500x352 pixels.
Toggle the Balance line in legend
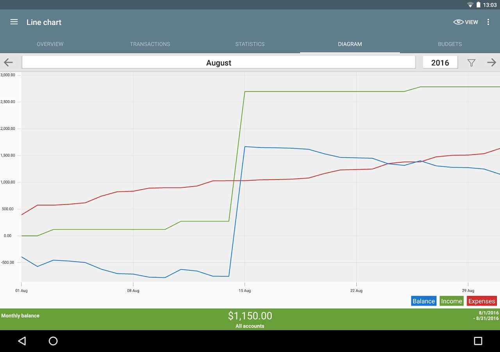tap(423, 301)
